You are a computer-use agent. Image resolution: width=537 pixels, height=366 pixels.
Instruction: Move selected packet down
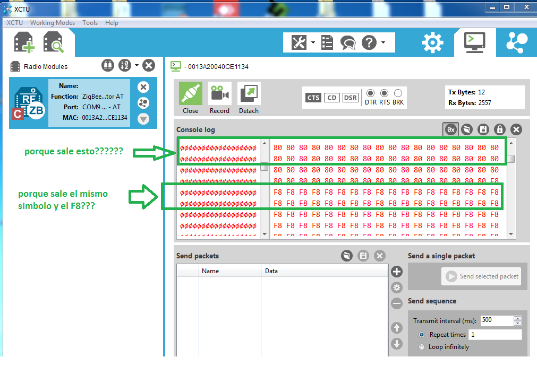(x=397, y=343)
